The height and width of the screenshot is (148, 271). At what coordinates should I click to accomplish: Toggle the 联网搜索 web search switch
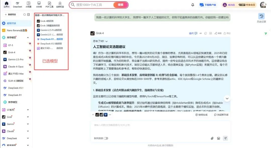pos(106,138)
